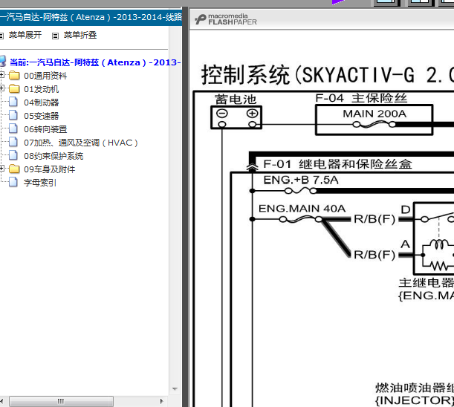454x407 pixels.
Task: Select 00通用资料 tree item
Action: point(45,76)
